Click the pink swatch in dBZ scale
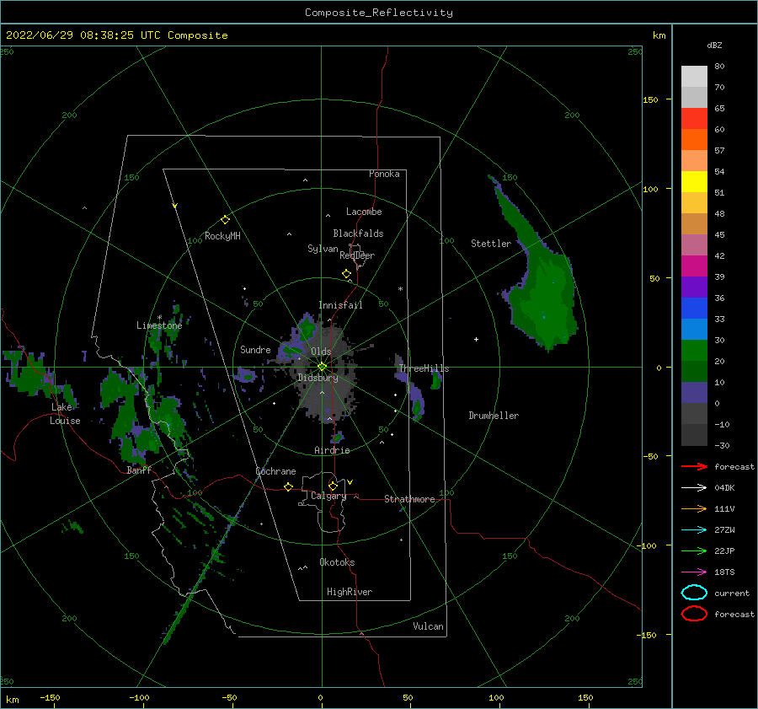 (694, 245)
